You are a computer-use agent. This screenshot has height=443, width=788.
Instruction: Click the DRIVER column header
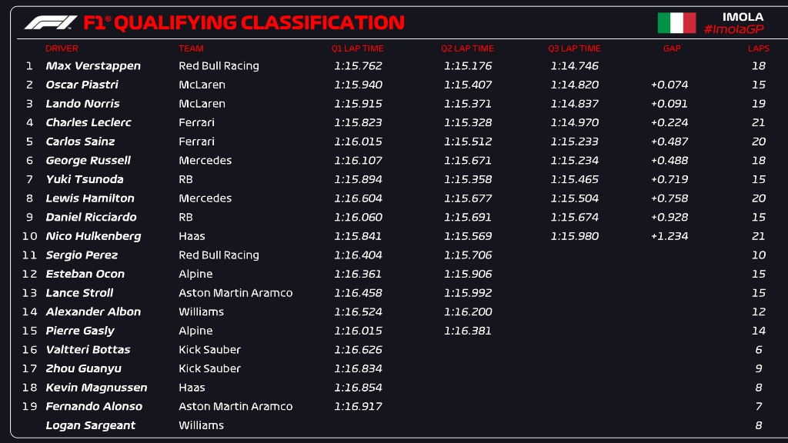(x=62, y=48)
